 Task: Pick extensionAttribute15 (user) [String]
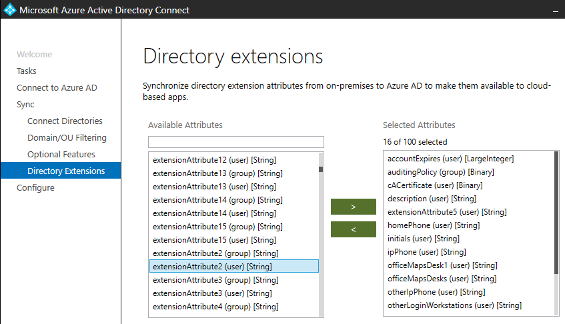pyautogui.click(x=234, y=240)
